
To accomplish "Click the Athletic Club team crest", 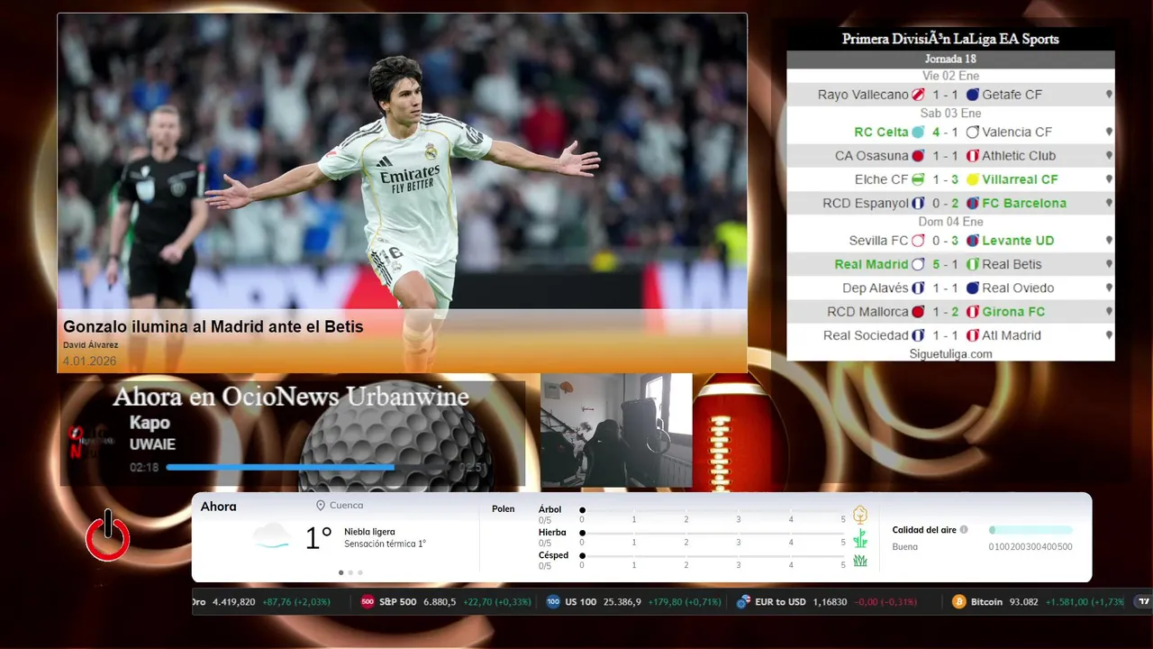I will coord(973,155).
